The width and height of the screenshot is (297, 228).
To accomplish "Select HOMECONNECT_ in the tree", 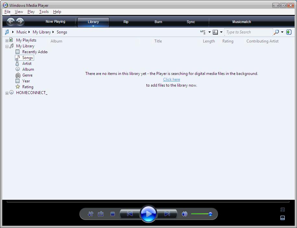I will coord(32,93).
